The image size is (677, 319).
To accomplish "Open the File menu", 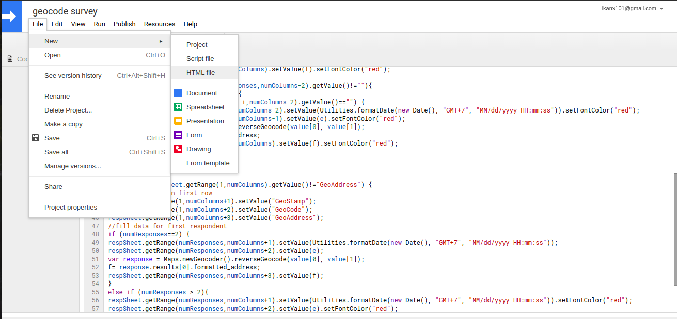I will pyautogui.click(x=38, y=24).
